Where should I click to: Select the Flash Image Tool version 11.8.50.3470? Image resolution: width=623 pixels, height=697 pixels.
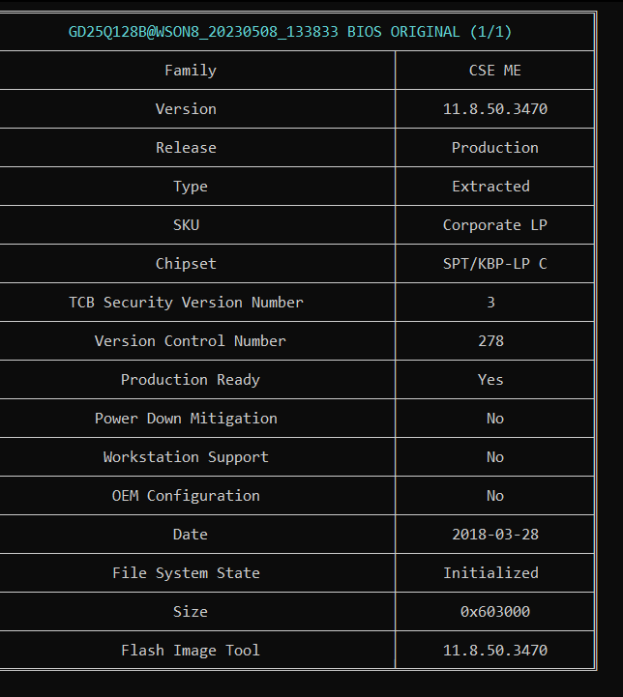[x=494, y=651]
